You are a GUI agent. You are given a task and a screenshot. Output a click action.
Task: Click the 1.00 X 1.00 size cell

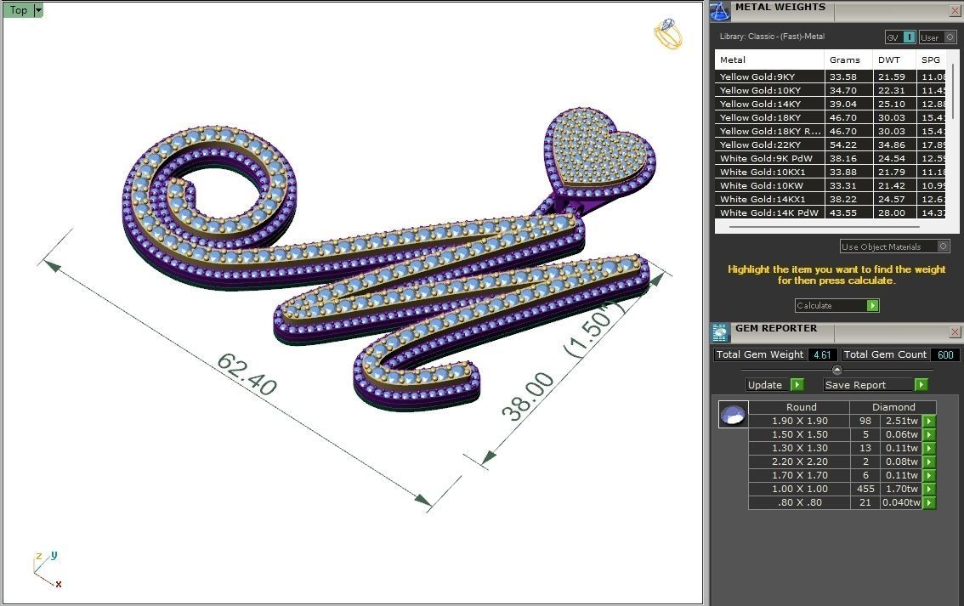pos(799,489)
